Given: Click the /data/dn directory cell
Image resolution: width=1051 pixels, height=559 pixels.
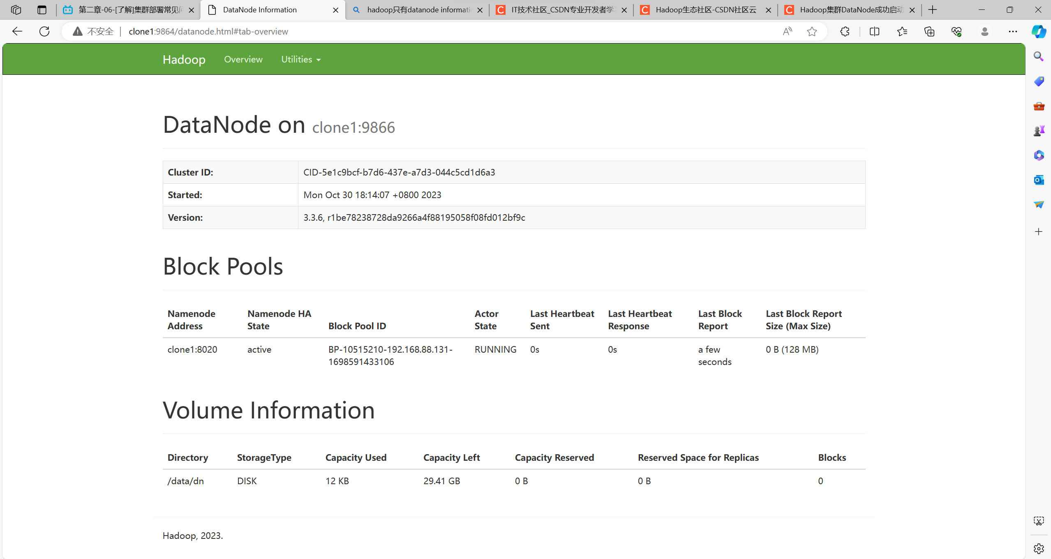Looking at the screenshot, I should point(185,481).
